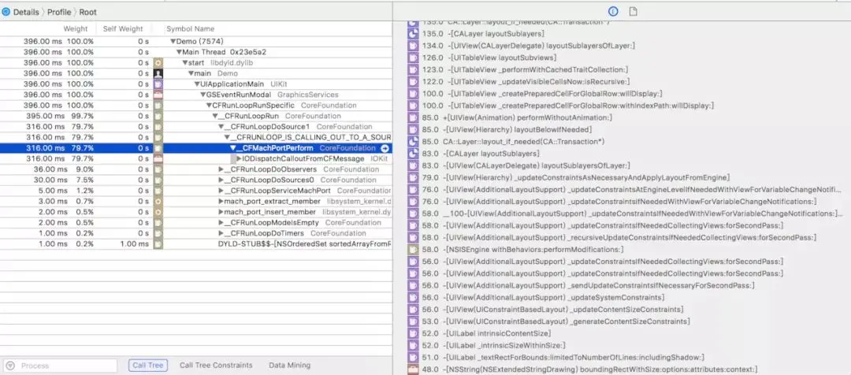Click the icon on the __CFRunLoopDoTimers row
Screen dimensions: 851x375
pyautogui.click(x=158, y=233)
